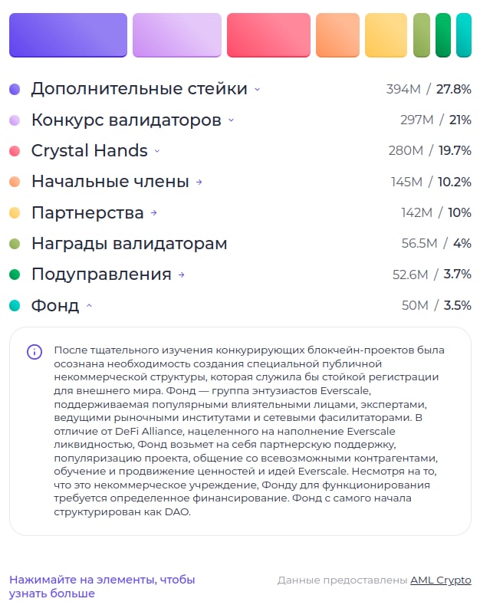Collapse the Фонд section chevron

(x=89, y=306)
